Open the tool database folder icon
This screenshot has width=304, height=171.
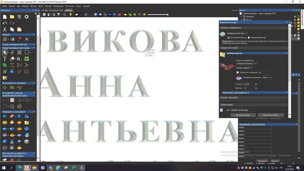click(x=223, y=54)
